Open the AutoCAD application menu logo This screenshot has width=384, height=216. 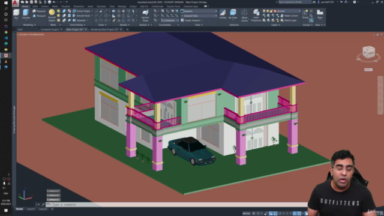(x=15, y=3)
